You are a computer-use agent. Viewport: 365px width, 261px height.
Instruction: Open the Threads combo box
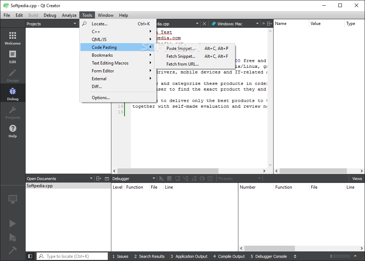[x=239, y=178]
